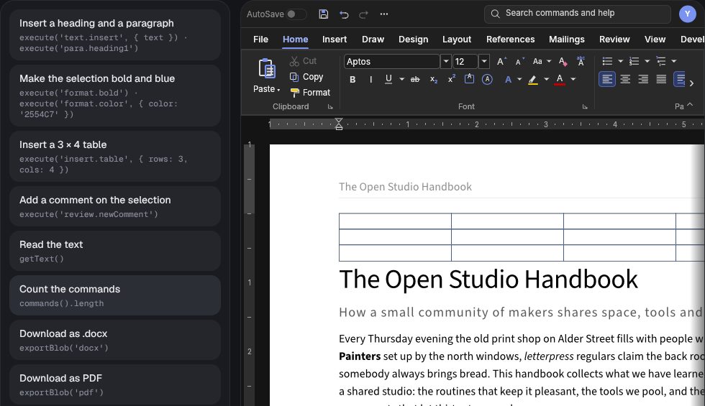
Task: Select the Align Left button
Action: (607, 80)
